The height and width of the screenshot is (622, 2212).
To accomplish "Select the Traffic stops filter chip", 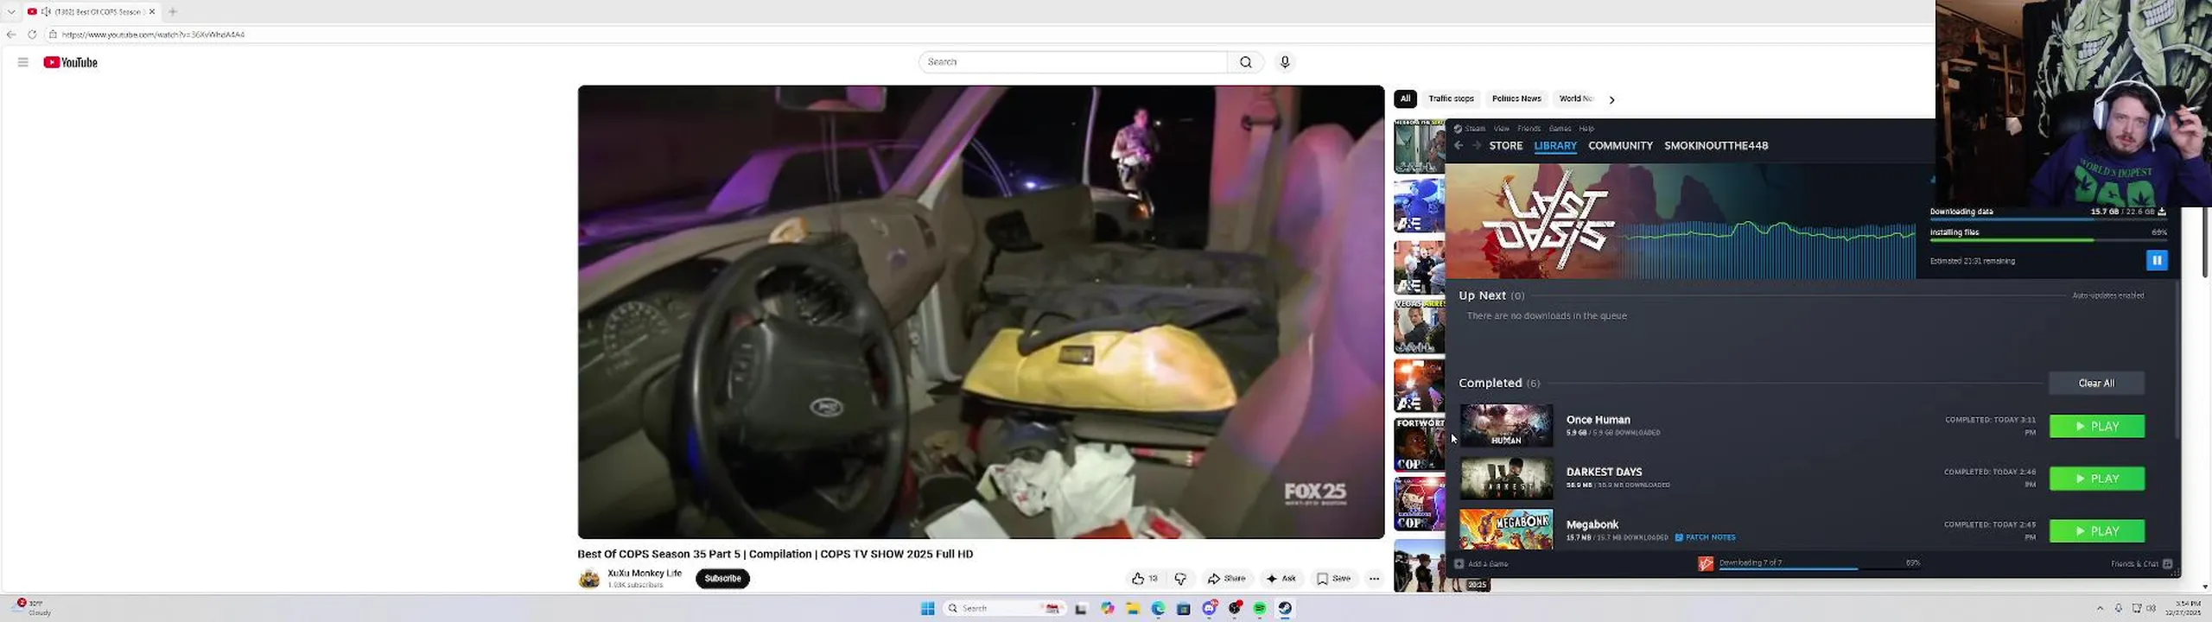I will [1451, 98].
